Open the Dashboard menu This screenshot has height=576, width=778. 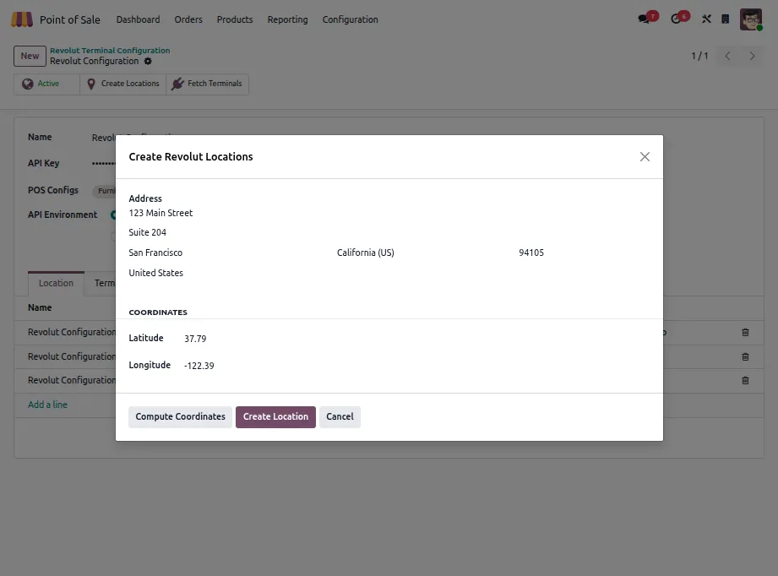pyautogui.click(x=138, y=19)
